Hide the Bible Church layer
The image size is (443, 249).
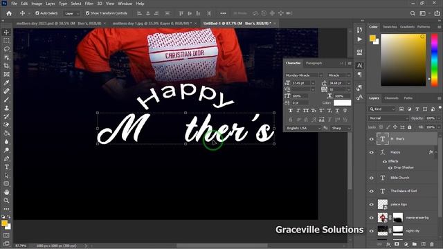371,178
